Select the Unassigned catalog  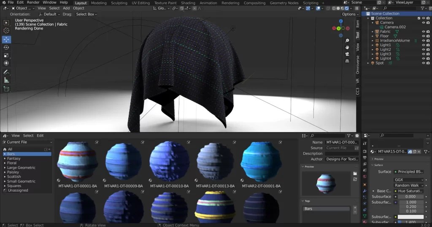18,190
